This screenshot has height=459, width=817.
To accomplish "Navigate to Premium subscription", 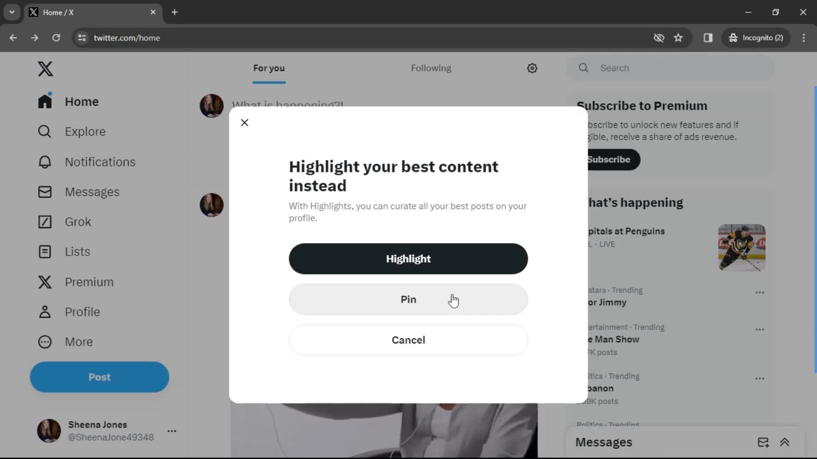I will tap(89, 281).
